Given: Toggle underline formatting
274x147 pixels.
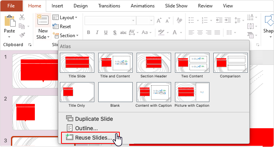Looking at the screenshot, I should [106, 32].
